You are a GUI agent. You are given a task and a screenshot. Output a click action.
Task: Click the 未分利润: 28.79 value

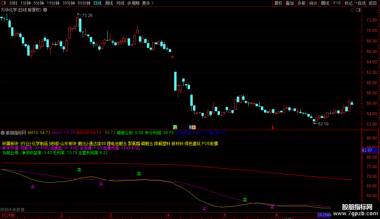pyautogui.click(x=159, y=133)
